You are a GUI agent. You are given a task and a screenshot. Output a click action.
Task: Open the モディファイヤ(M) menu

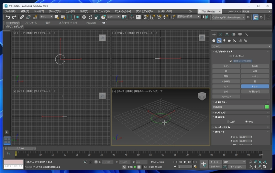pyautogui.click(x=101, y=11)
